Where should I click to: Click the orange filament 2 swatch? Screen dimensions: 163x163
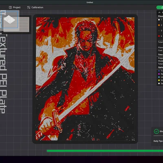click(x=159, y=25)
